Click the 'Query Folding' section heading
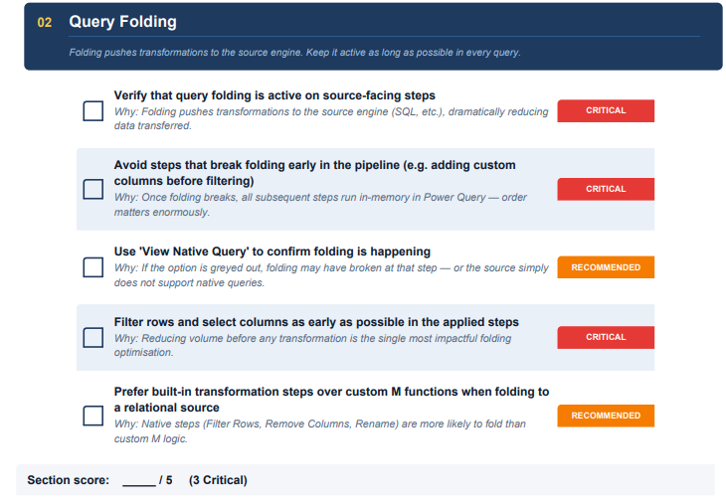 point(122,21)
